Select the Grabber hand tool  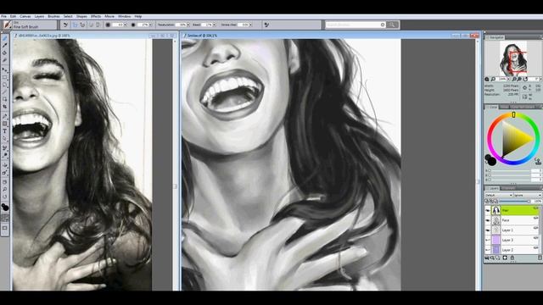[5, 182]
